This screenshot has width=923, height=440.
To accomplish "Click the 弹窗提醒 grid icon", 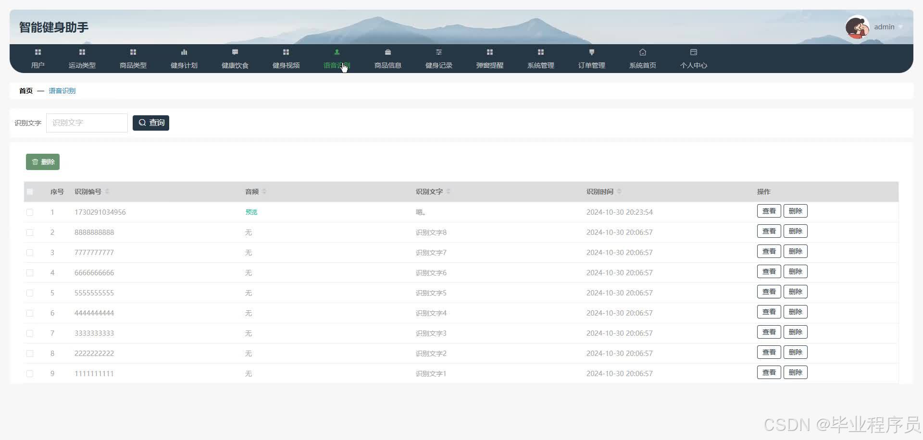I will tap(490, 52).
